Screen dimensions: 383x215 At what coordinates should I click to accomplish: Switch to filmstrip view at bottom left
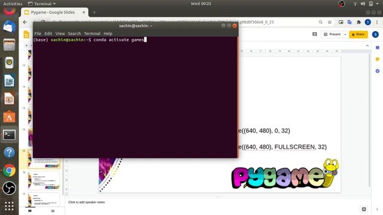tap(30, 211)
